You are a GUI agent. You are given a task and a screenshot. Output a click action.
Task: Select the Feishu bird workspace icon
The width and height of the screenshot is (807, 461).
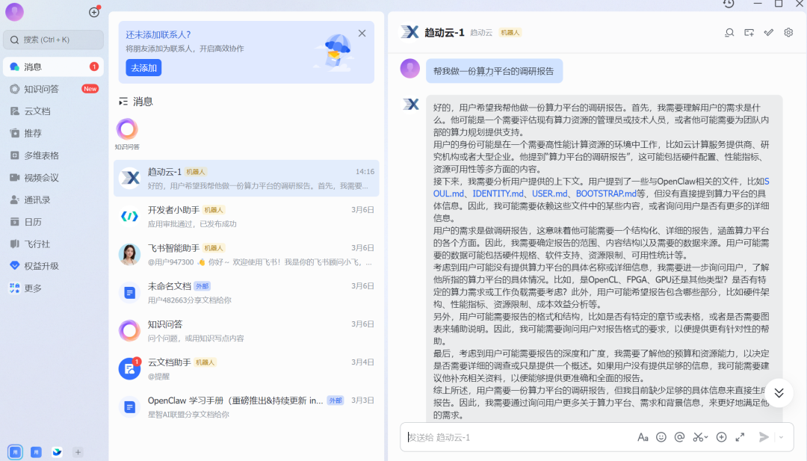(57, 452)
